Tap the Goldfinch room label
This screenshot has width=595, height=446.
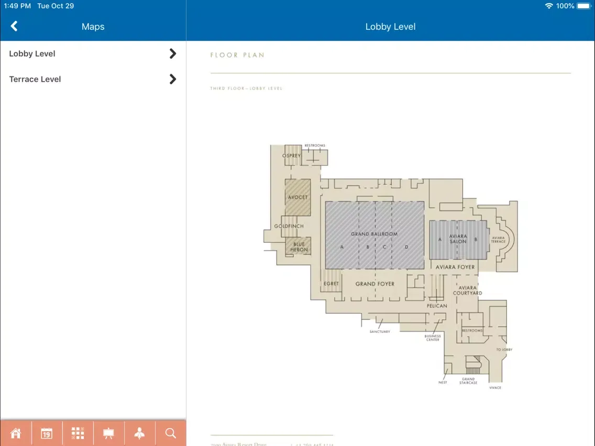[x=289, y=226]
